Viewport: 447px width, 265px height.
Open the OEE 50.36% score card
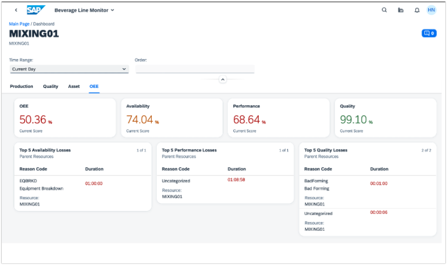coord(65,118)
